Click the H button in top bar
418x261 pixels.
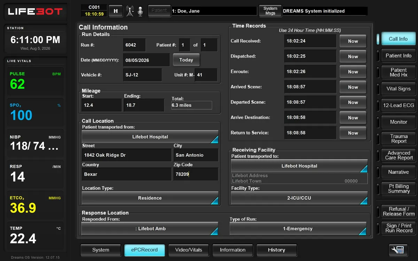click(x=116, y=11)
